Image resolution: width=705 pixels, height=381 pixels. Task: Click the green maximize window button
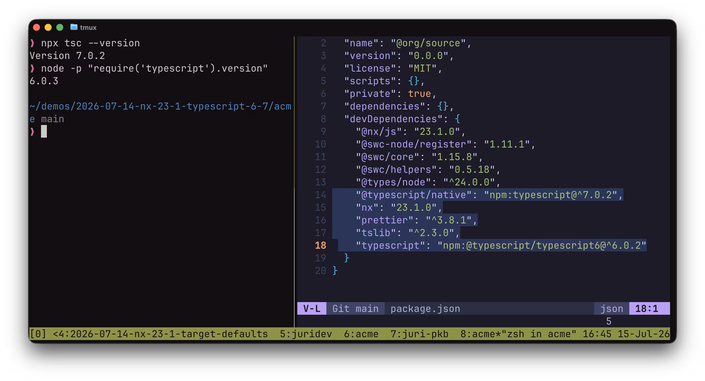pyautogui.click(x=60, y=27)
